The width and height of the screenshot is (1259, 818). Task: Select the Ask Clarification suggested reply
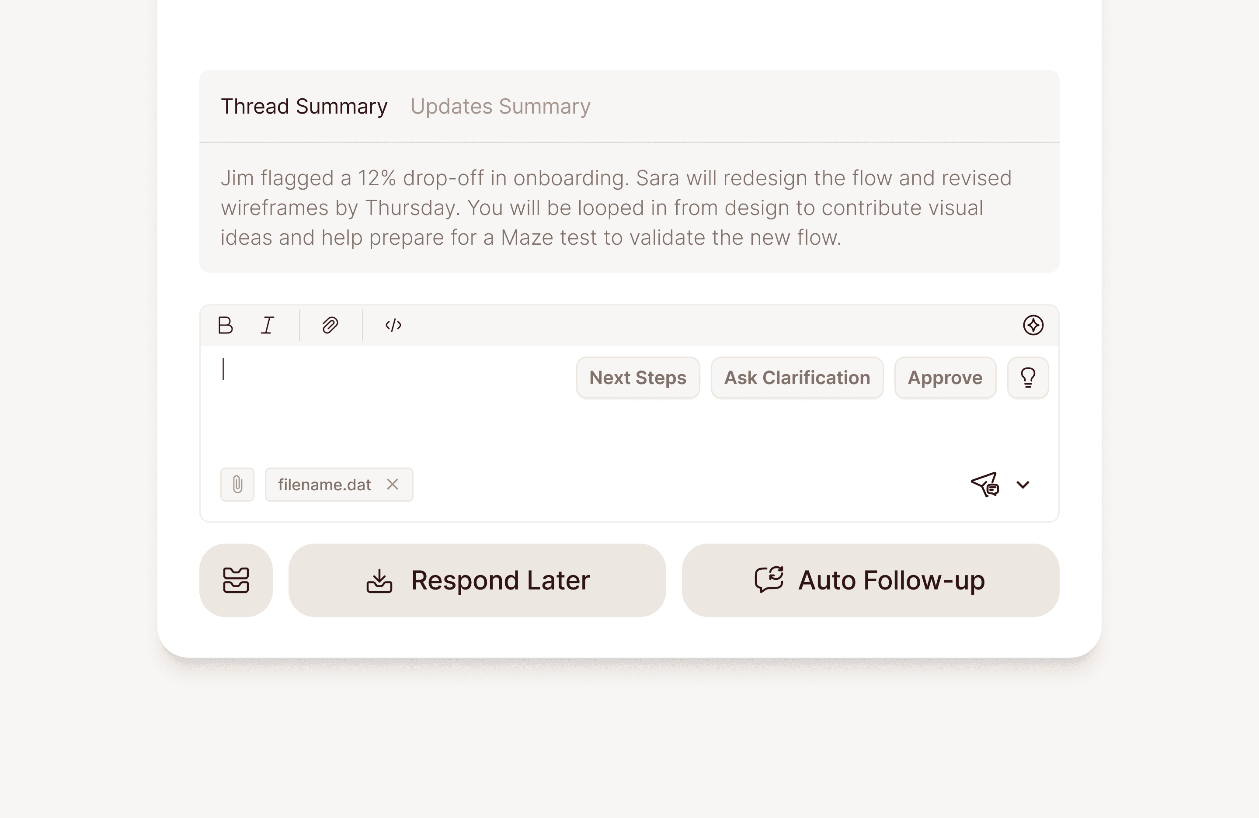click(796, 377)
